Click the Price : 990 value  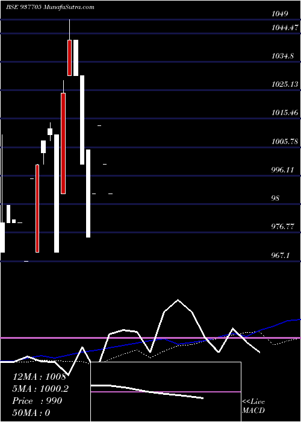coord(37,401)
